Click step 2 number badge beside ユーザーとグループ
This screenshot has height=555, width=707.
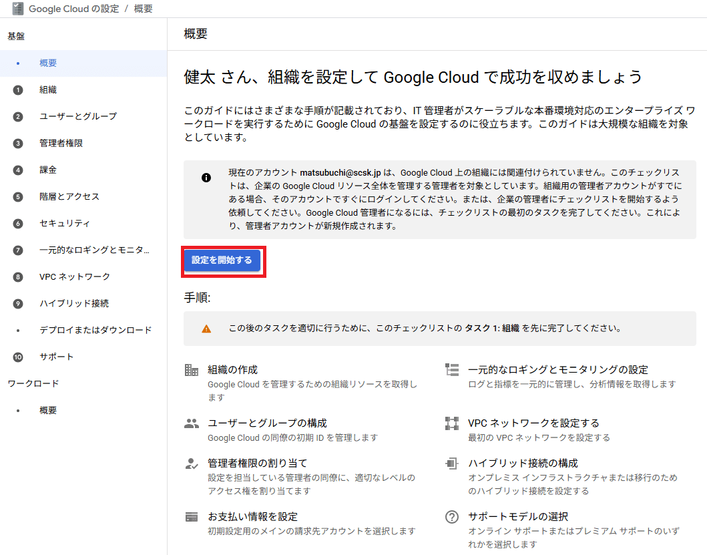[x=18, y=116]
